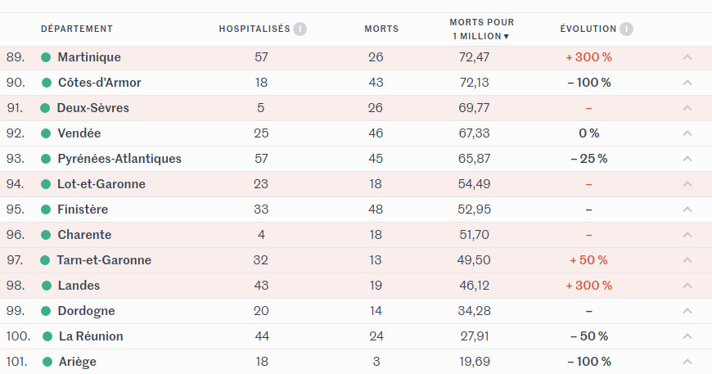Sort by the Hospitalisés column header
Image resolution: width=712 pixels, height=374 pixels.
point(255,29)
